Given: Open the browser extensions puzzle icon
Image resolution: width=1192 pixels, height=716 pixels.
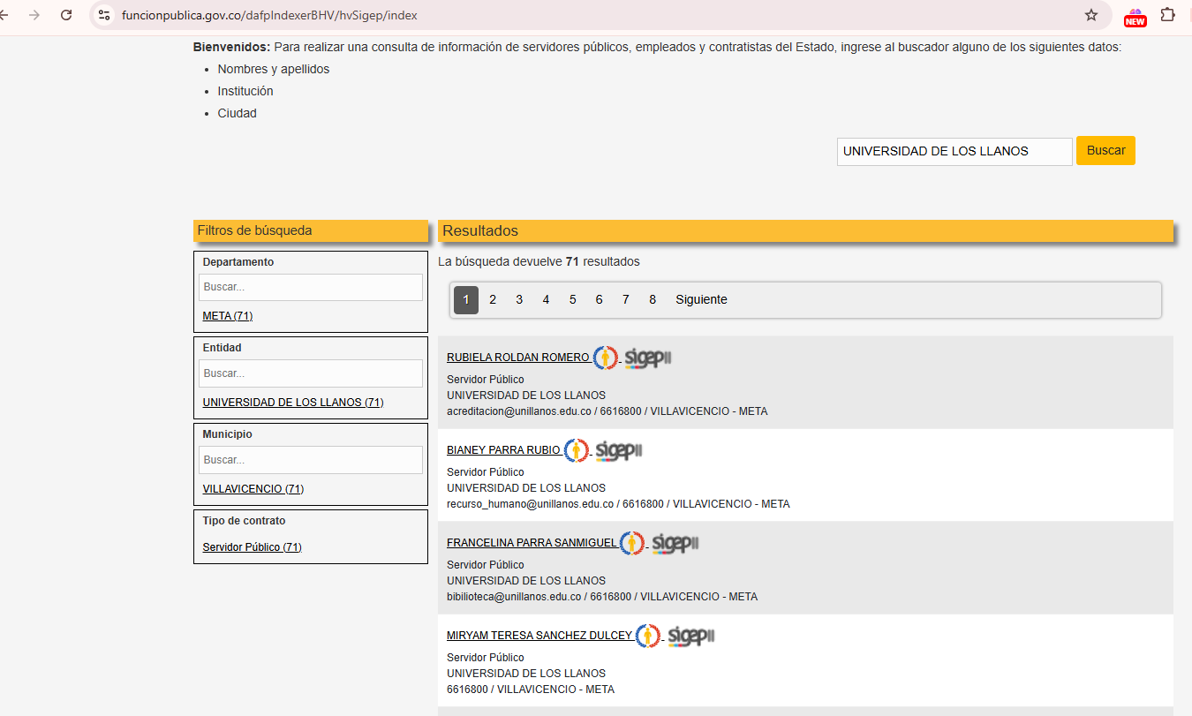Looking at the screenshot, I should (x=1168, y=15).
